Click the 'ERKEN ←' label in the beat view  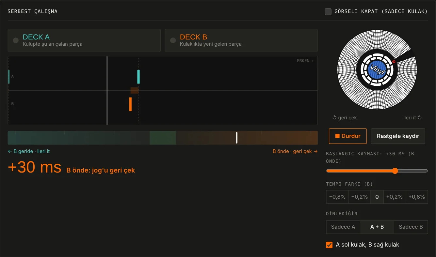click(x=306, y=61)
